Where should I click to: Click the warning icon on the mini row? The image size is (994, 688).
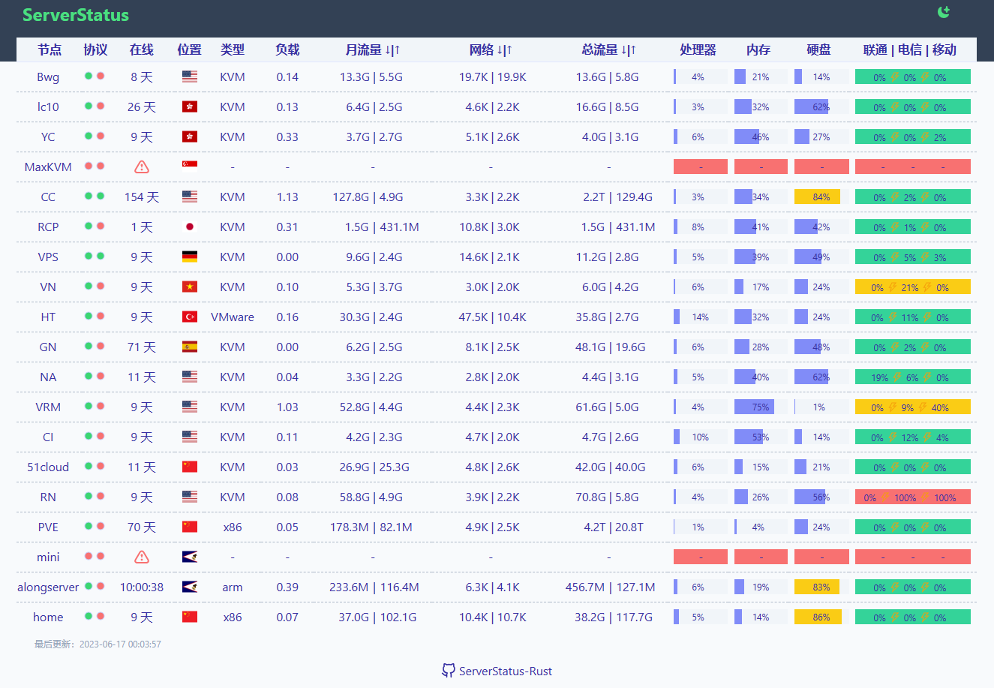141,557
